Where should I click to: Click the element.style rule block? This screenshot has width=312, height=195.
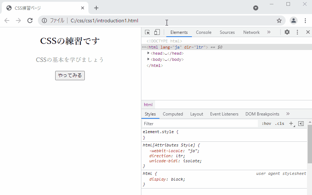224,135
